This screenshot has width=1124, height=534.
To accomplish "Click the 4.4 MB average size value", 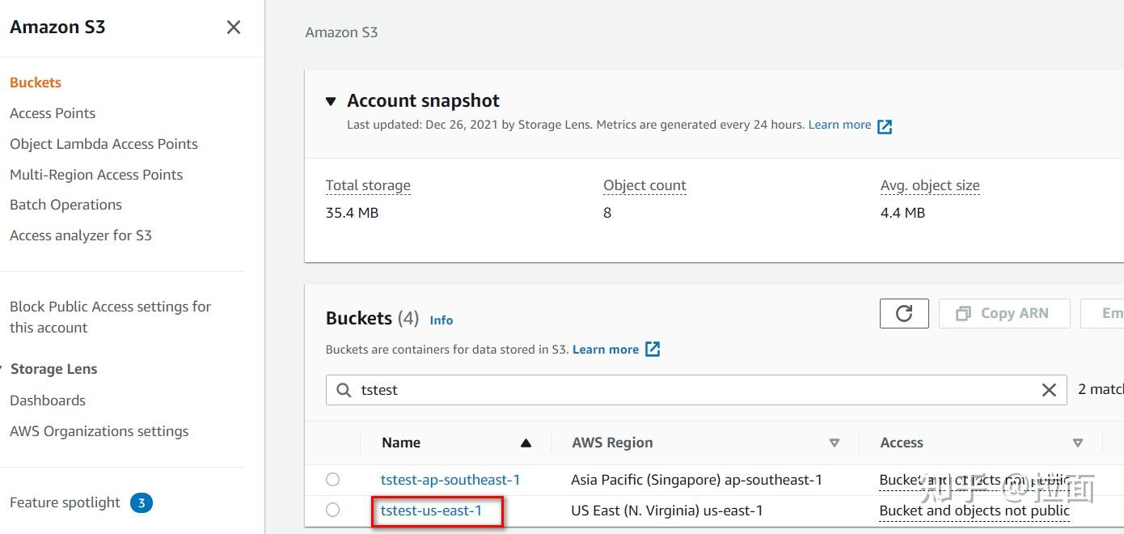I will [x=902, y=213].
